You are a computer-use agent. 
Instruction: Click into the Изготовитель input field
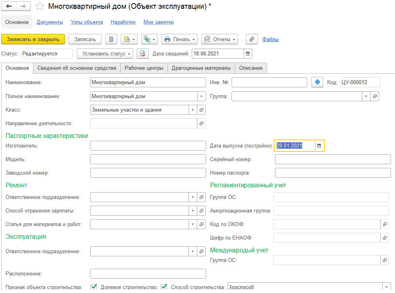(x=148, y=146)
